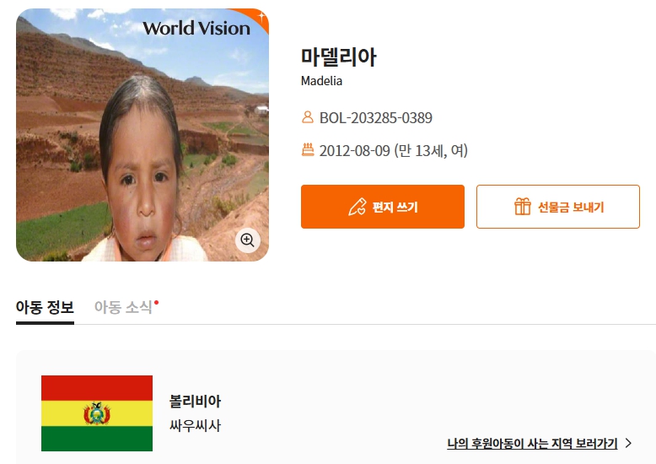
Task: Click the gift box icon in 선물금 보내기
Action: [523, 207]
